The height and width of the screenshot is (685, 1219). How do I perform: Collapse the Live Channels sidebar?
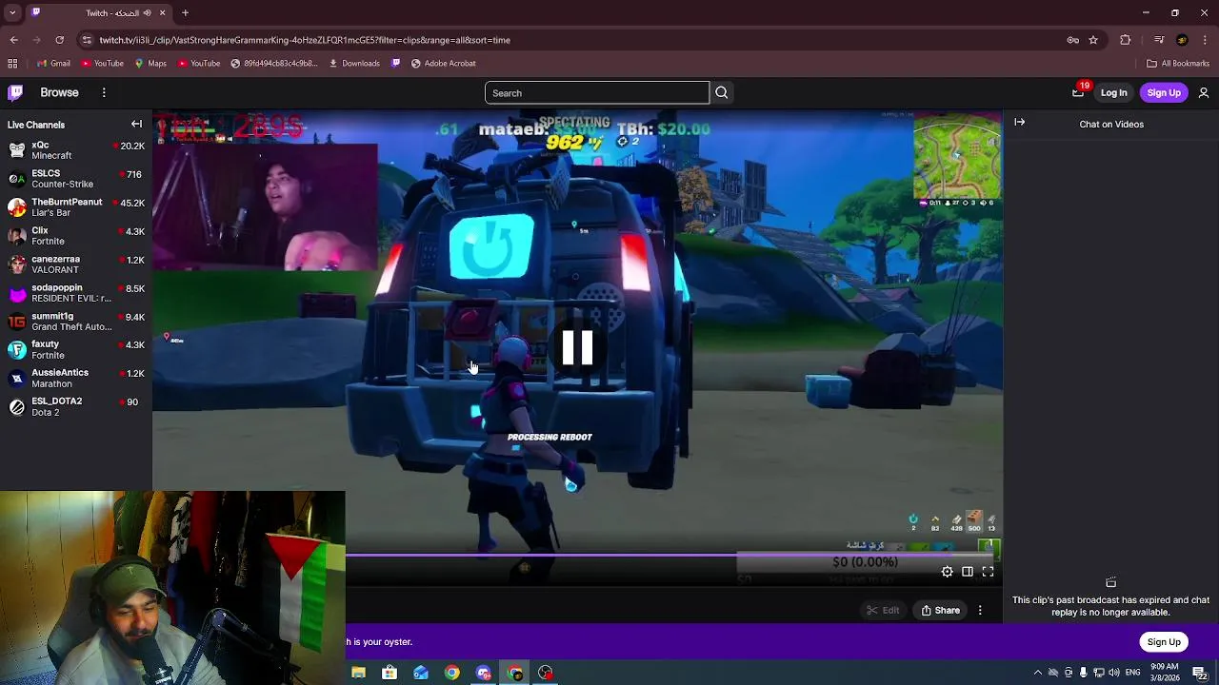(x=136, y=124)
